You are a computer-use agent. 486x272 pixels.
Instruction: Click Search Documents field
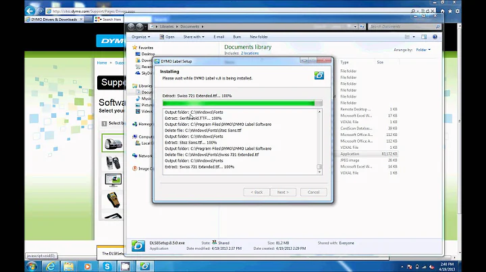[404, 26]
